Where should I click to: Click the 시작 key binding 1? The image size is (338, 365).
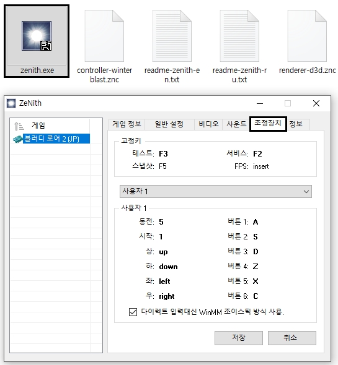click(x=161, y=237)
